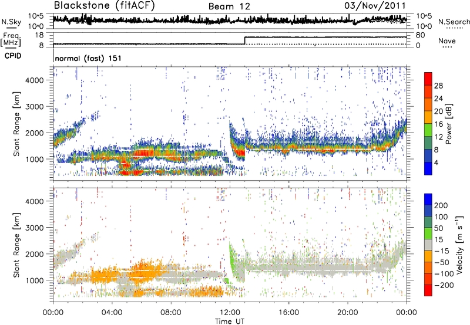Click the '18' tick on the frequency scale

coord(39,35)
